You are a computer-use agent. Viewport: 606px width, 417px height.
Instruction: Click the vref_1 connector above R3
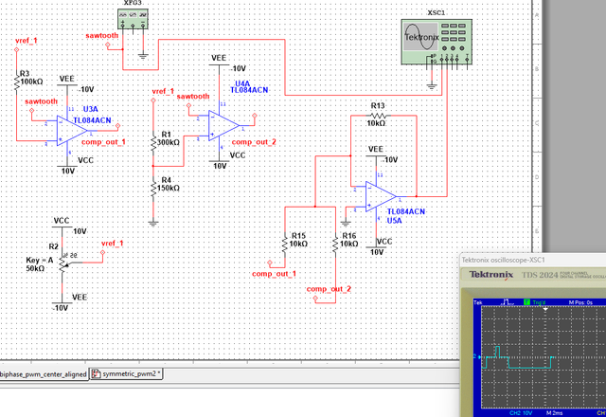[x=17, y=50]
